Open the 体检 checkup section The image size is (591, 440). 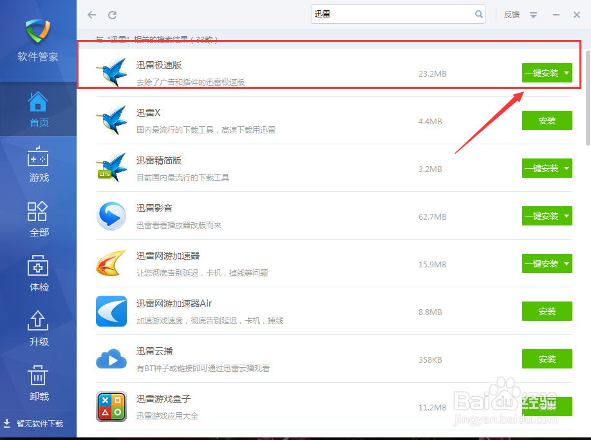(x=38, y=273)
